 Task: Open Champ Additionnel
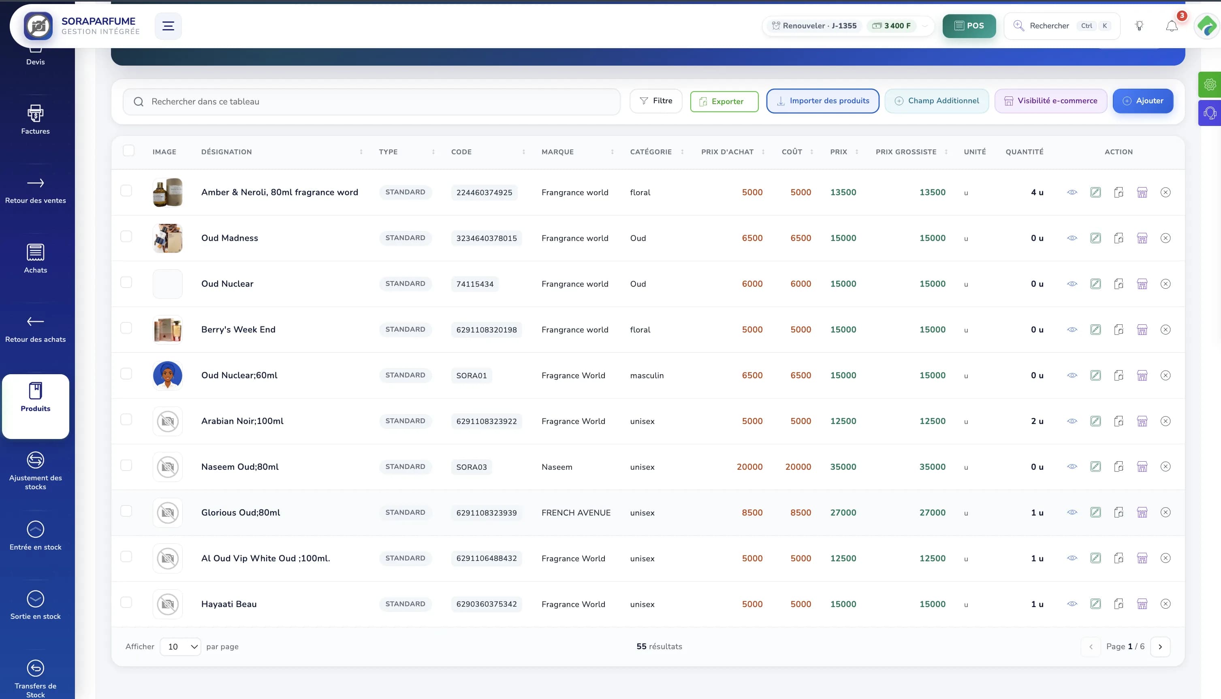click(937, 101)
